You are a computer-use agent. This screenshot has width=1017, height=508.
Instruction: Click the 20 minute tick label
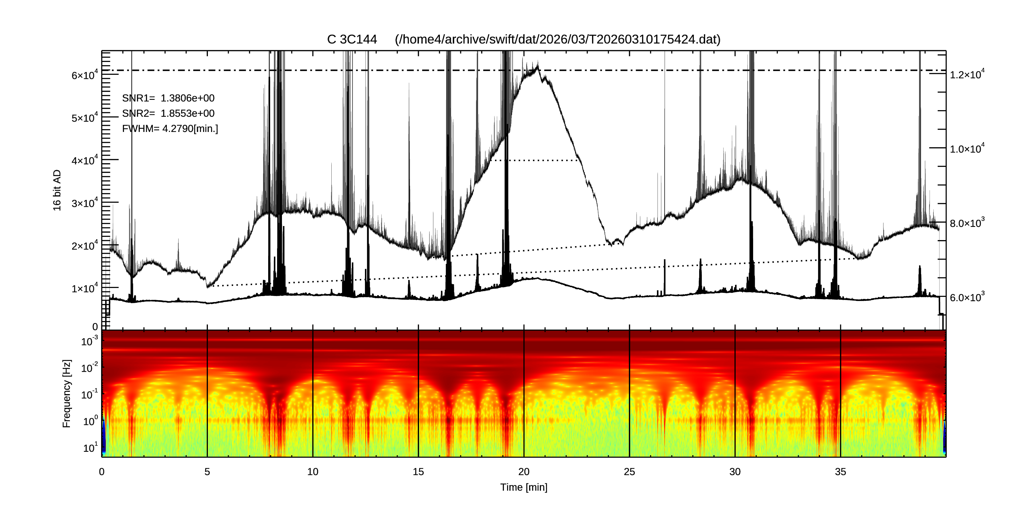click(x=523, y=472)
